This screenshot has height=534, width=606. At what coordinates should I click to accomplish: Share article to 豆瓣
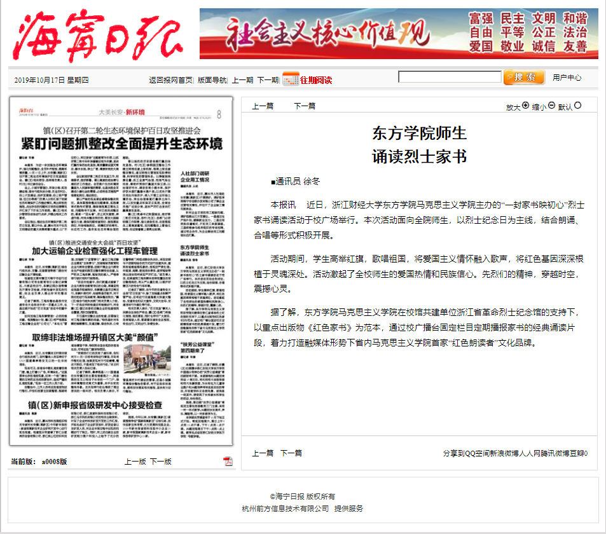pyautogui.click(x=577, y=453)
